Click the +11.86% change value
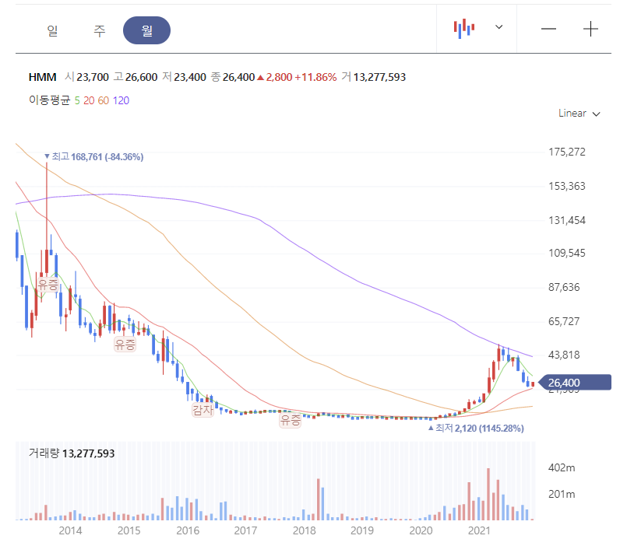This screenshot has height=553, width=620. click(x=315, y=77)
